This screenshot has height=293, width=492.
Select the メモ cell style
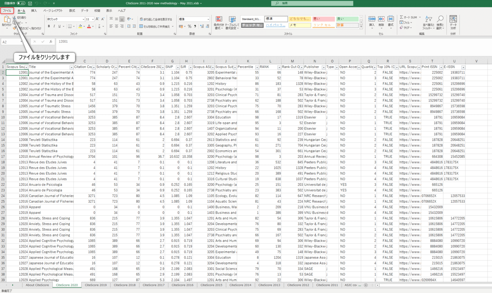[299, 25]
